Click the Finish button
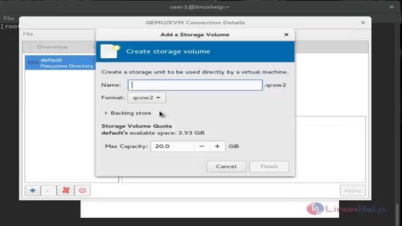This screenshot has height=226, width=402. [x=269, y=166]
